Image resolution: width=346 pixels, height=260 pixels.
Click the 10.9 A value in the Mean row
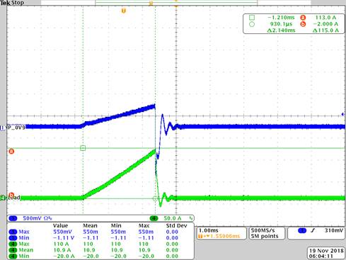click(x=62, y=250)
